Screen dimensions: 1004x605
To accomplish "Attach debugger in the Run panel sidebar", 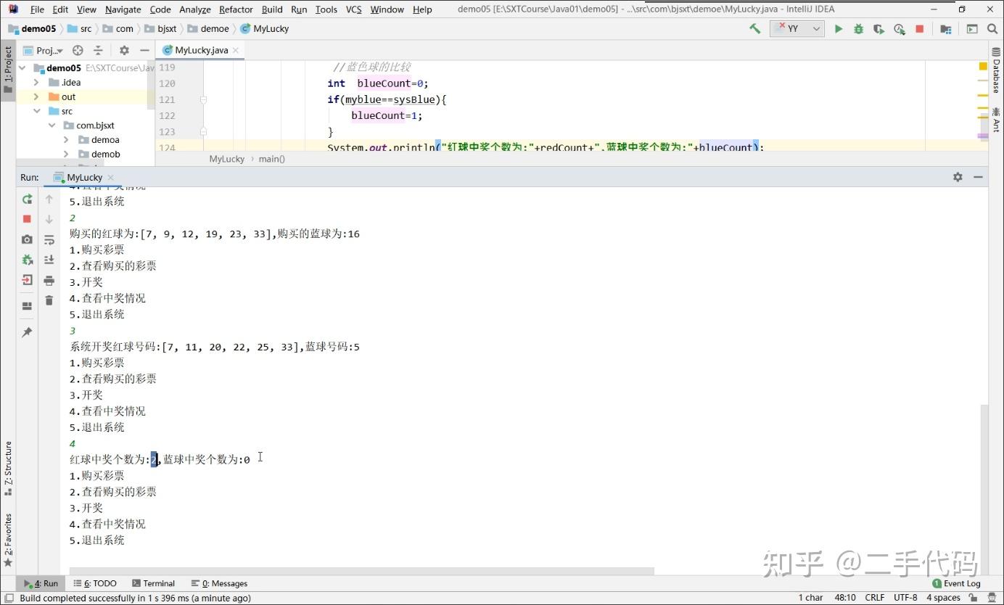I will (x=27, y=260).
